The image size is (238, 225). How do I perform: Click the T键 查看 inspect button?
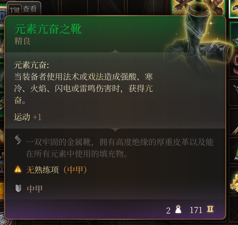[24, 9]
